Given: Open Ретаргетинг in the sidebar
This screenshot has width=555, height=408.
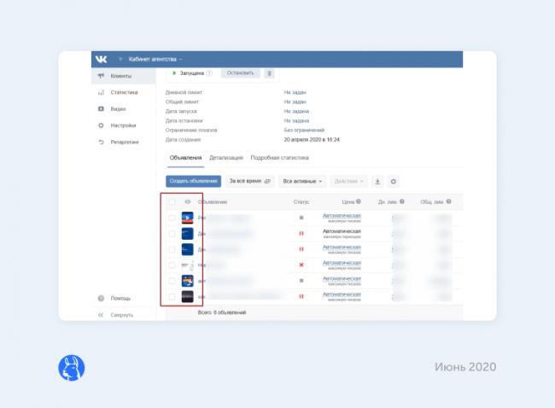Looking at the screenshot, I should [x=125, y=141].
